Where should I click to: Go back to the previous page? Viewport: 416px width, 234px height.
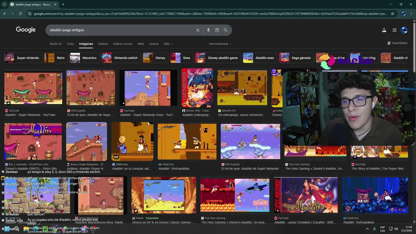tap(5, 14)
